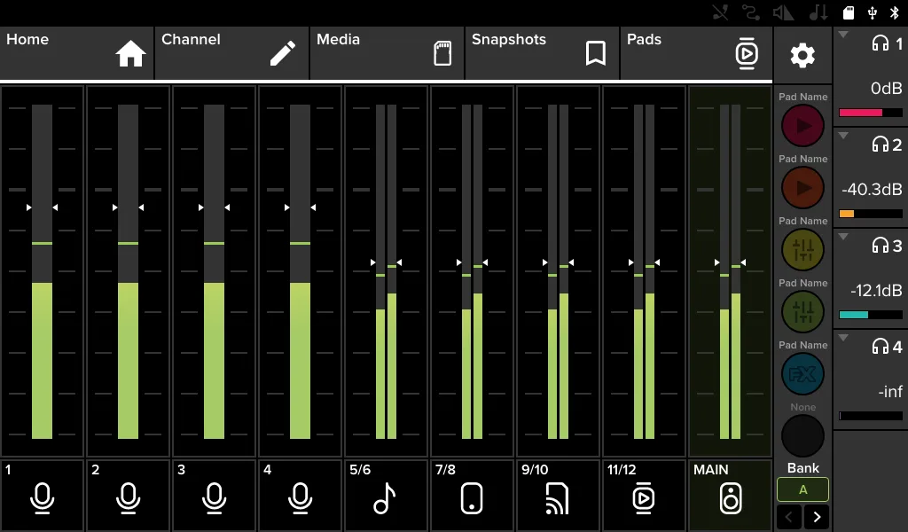Expand headphone 2 output panel
This screenshot has height=532, width=908.
[x=844, y=136]
